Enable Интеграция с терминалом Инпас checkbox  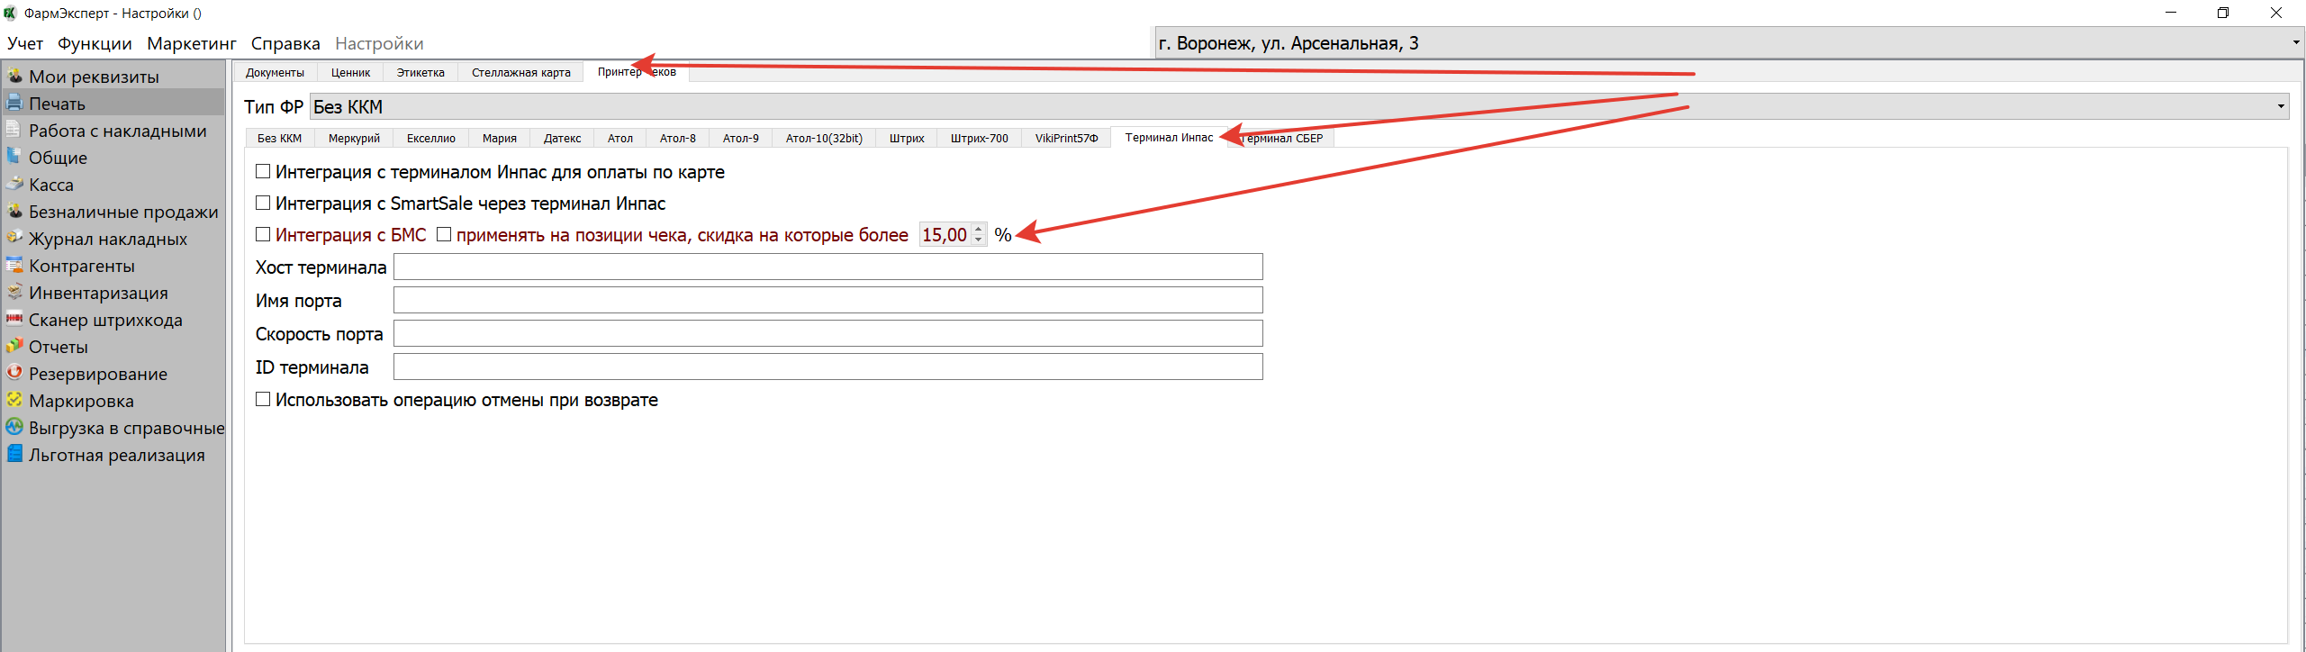(263, 171)
